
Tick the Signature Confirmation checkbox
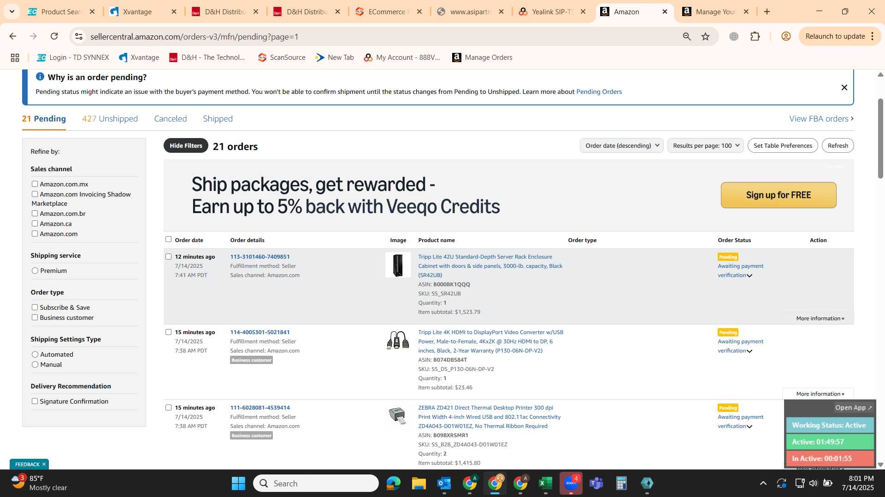pos(35,401)
